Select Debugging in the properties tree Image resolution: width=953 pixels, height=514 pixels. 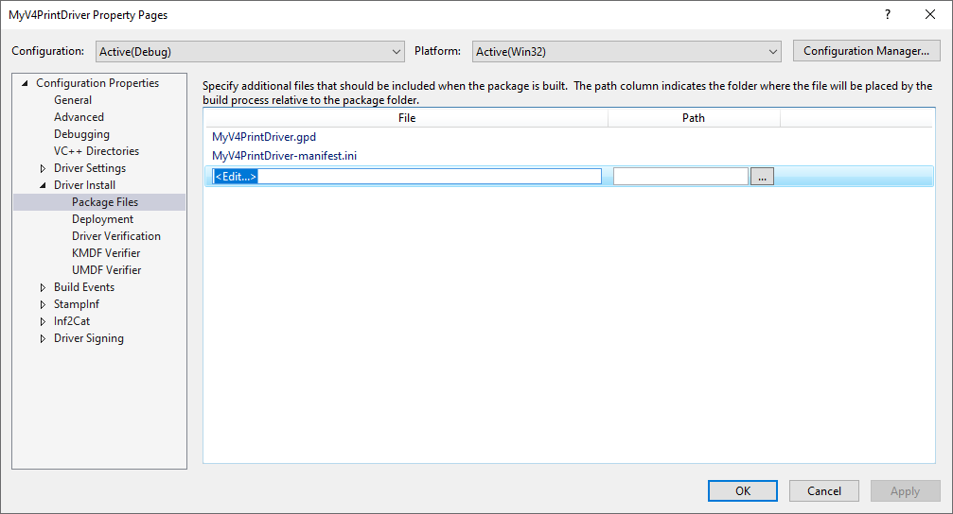coord(82,134)
